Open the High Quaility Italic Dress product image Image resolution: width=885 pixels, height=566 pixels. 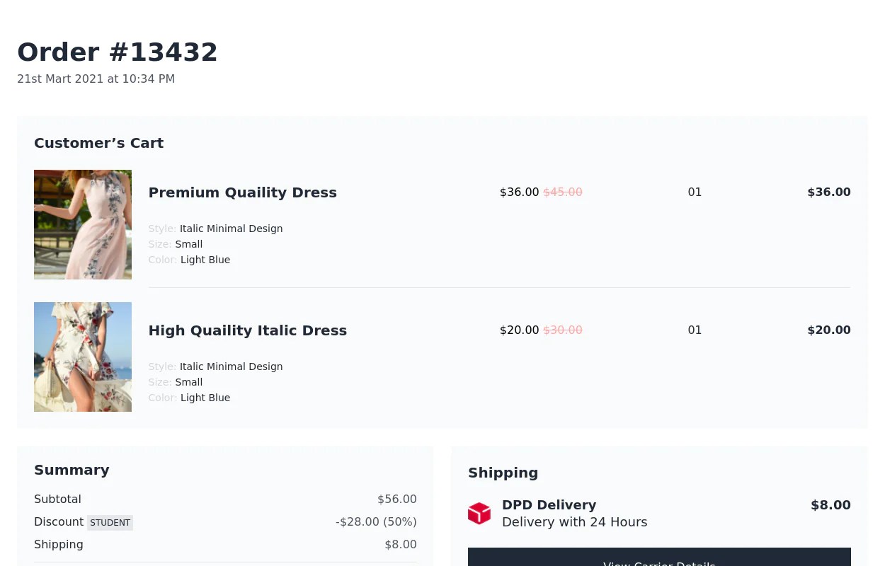[x=82, y=357]
